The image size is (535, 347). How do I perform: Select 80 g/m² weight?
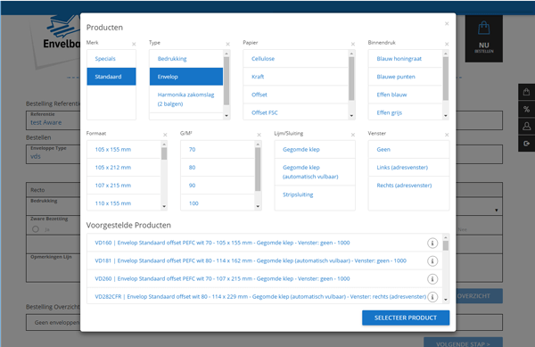(218, 168)
